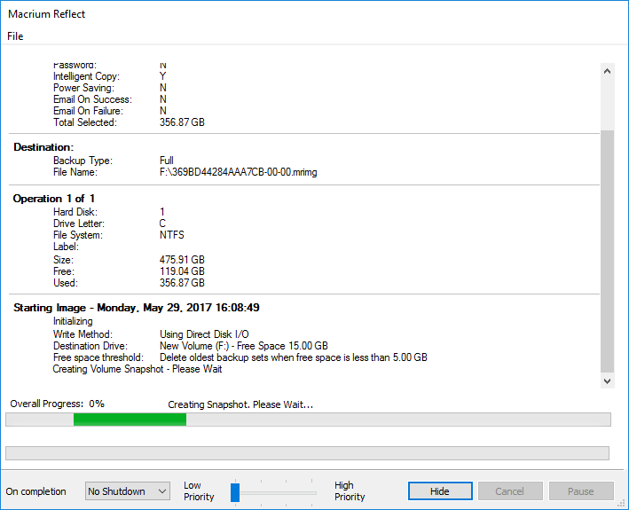Click the Intelligent Copy: label
The height and width of the screenshot is (510, 629).
(86, 76)
